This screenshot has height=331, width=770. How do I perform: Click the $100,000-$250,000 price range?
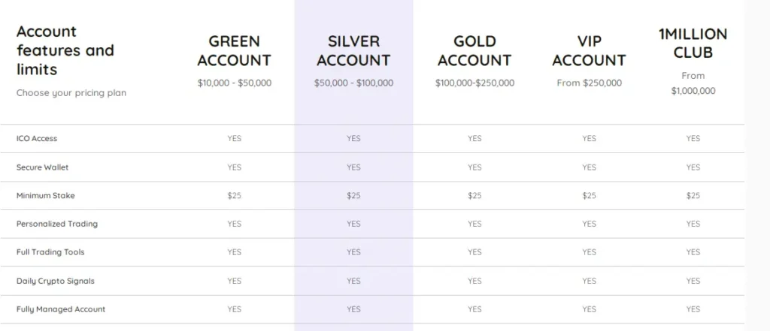coord(474,83)
